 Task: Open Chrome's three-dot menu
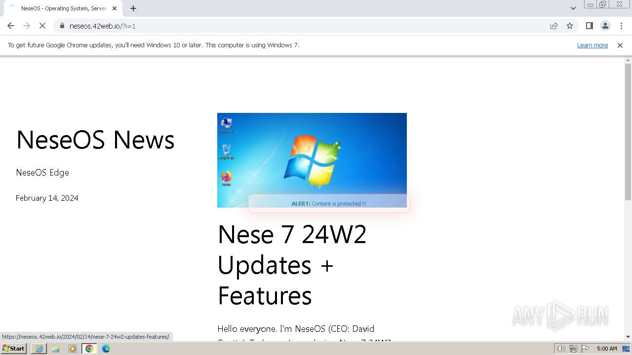point(621,26)
